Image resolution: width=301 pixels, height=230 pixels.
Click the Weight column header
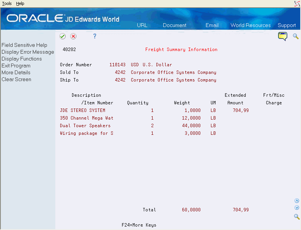click(x=182, y=103)
